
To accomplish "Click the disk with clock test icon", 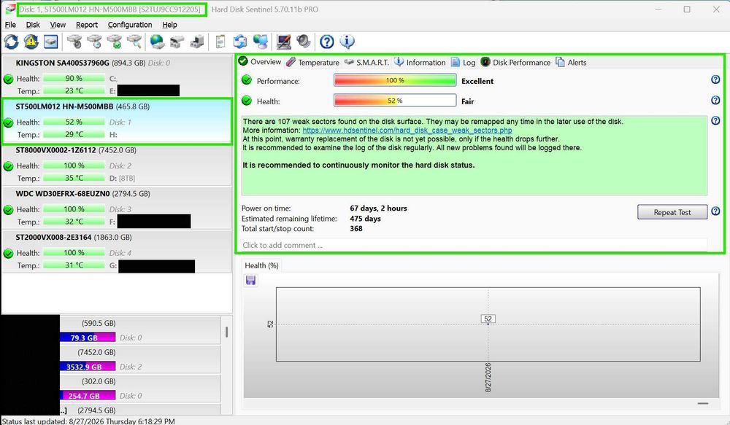I will point(94,42).
